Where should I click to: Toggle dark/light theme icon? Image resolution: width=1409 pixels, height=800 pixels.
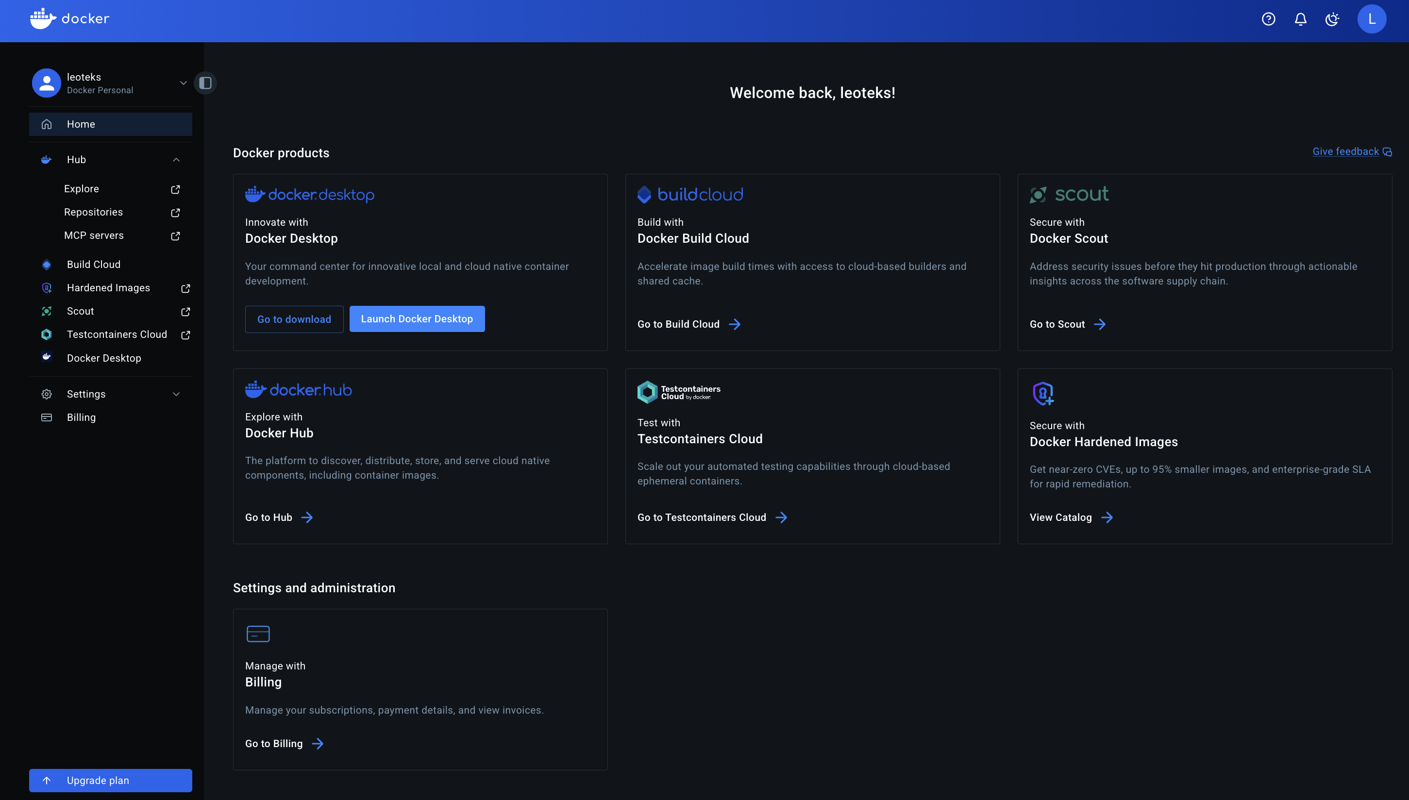tap(1332, 19)
